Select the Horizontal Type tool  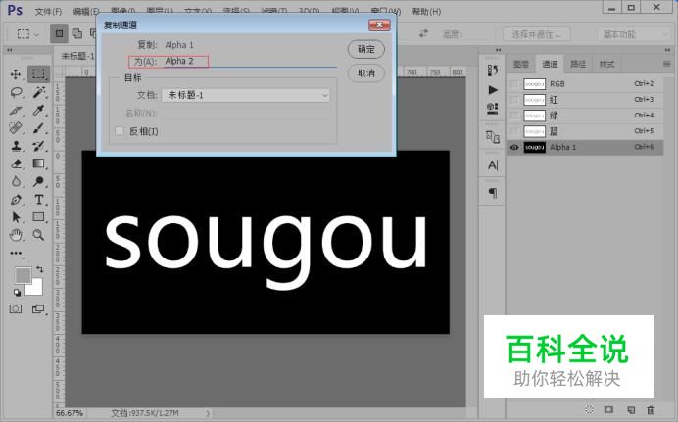(x=38, y=200)
